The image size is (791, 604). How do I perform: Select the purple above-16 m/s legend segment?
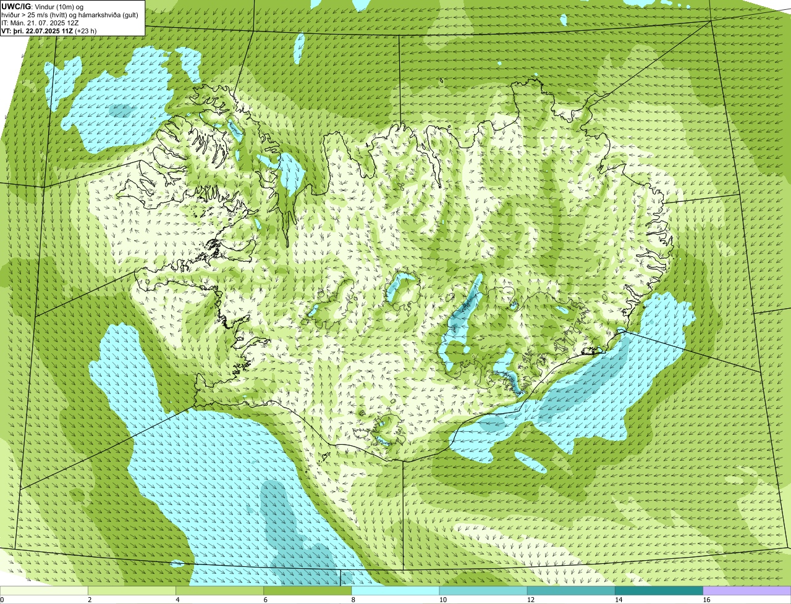pyautogui.click(x=747, y=591)
